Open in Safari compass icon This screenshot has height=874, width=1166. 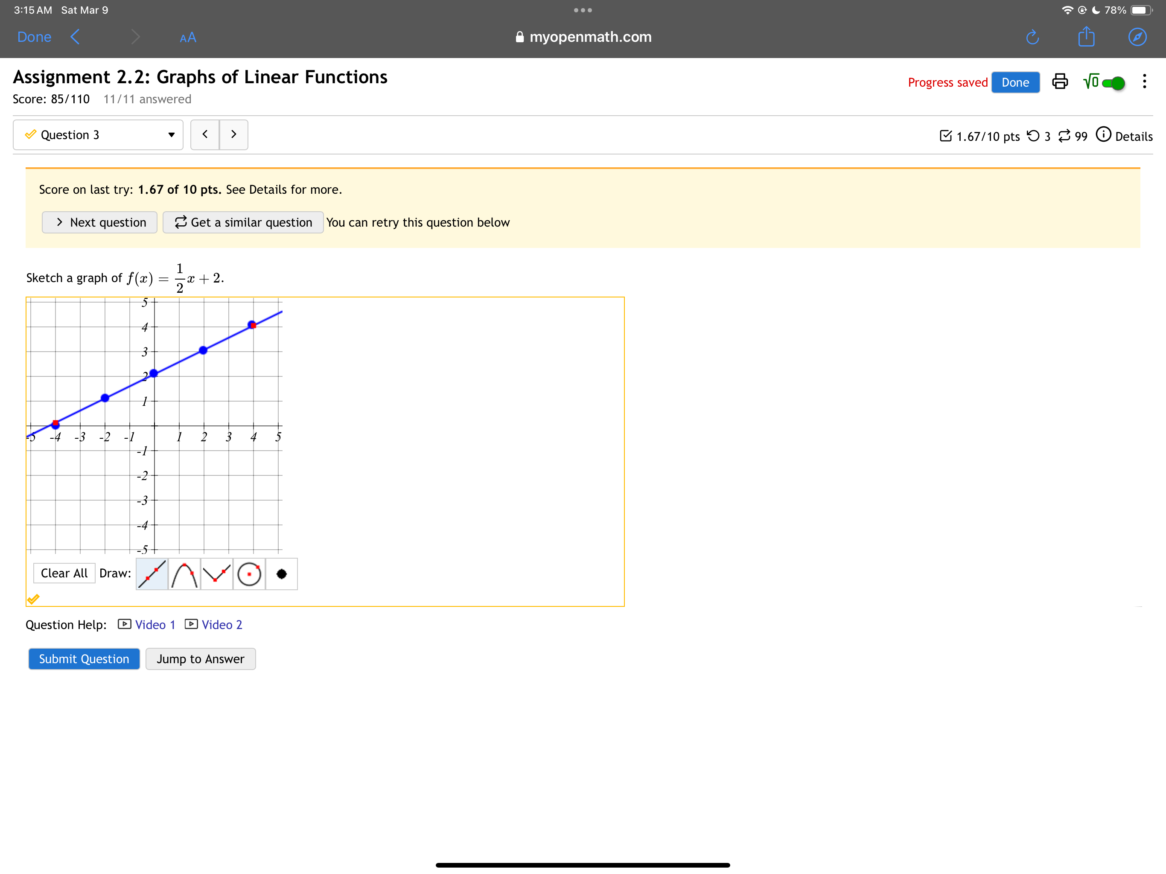pos(1137,37)
